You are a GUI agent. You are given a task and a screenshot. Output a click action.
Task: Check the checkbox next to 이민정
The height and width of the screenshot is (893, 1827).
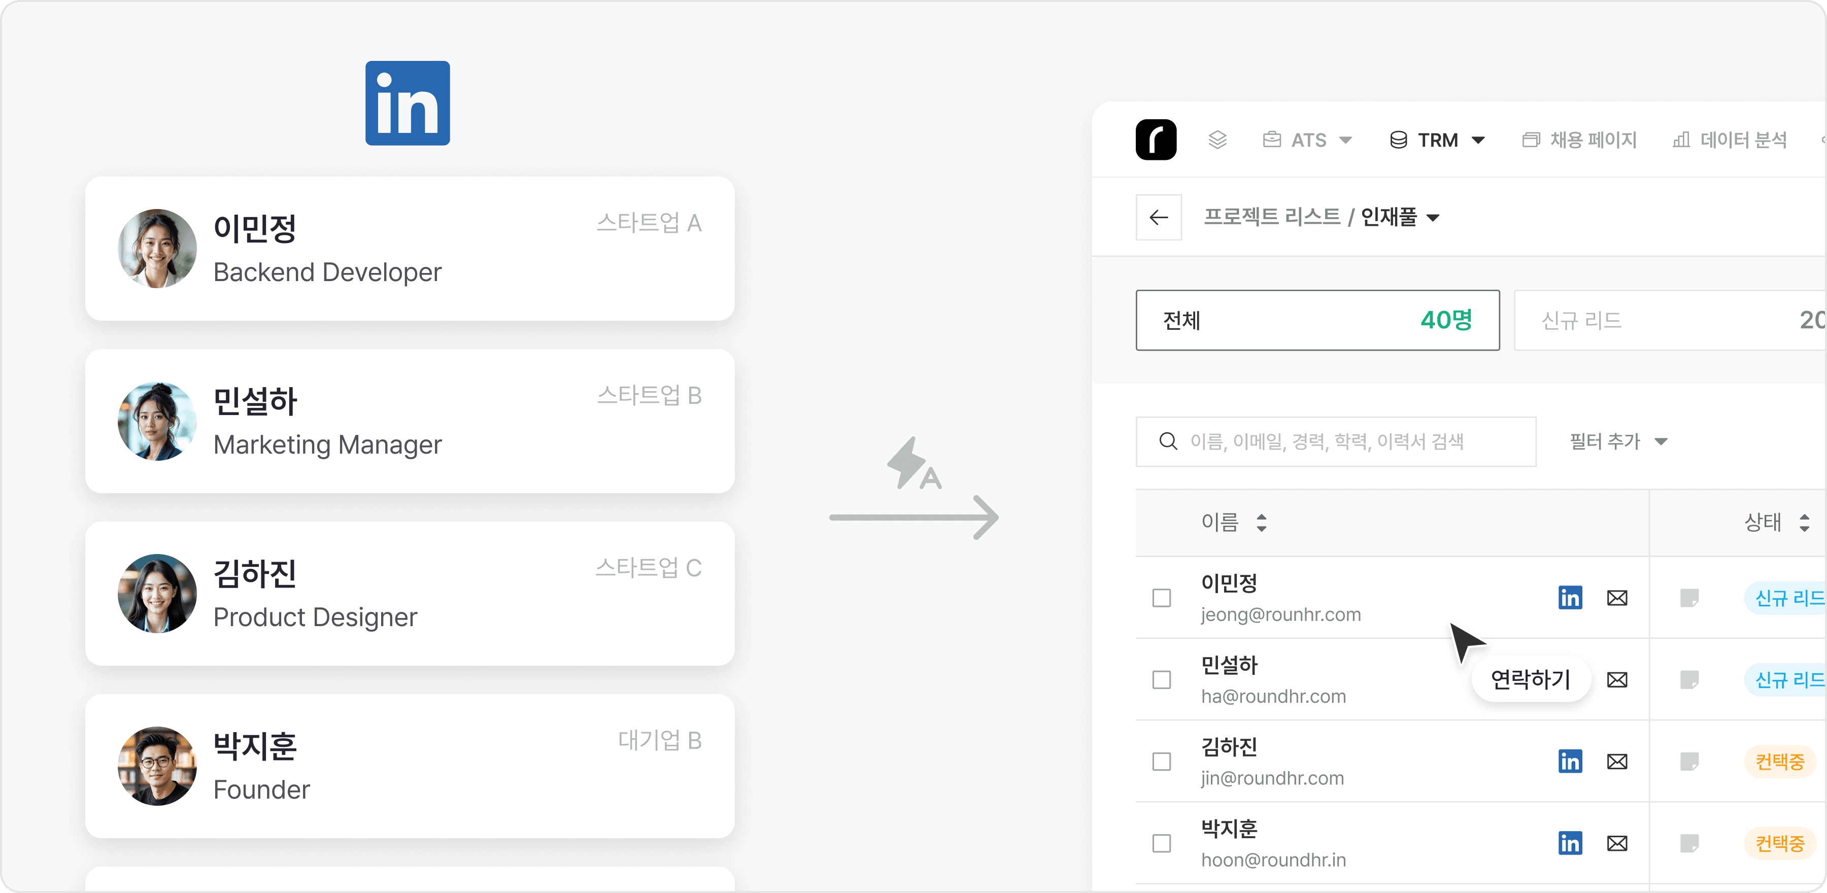[1161, 598]
